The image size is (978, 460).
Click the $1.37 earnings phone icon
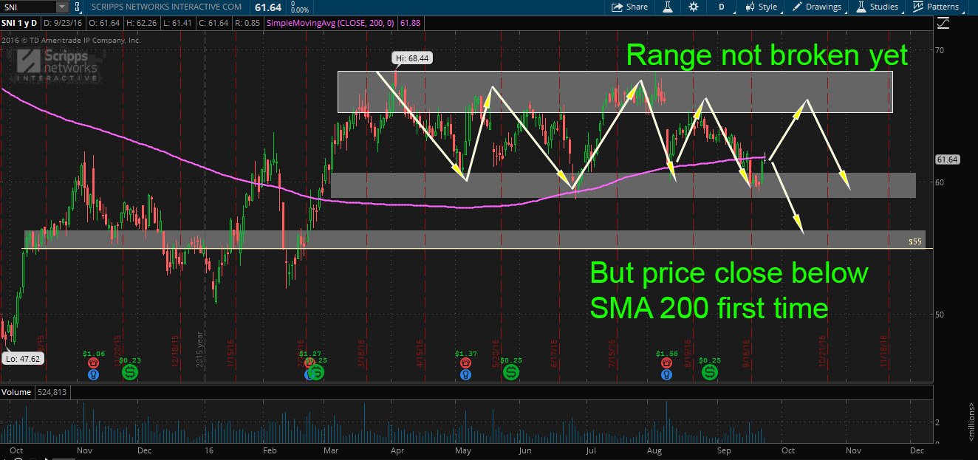[x=465, y=363]
